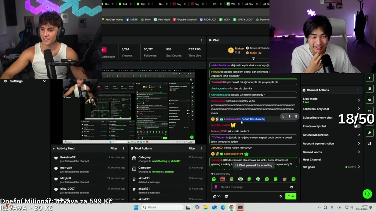The width and height of the screenshot is (376, 212).
Task: Collapse the Settings panel chevron
Action: [x=44, y=81]
